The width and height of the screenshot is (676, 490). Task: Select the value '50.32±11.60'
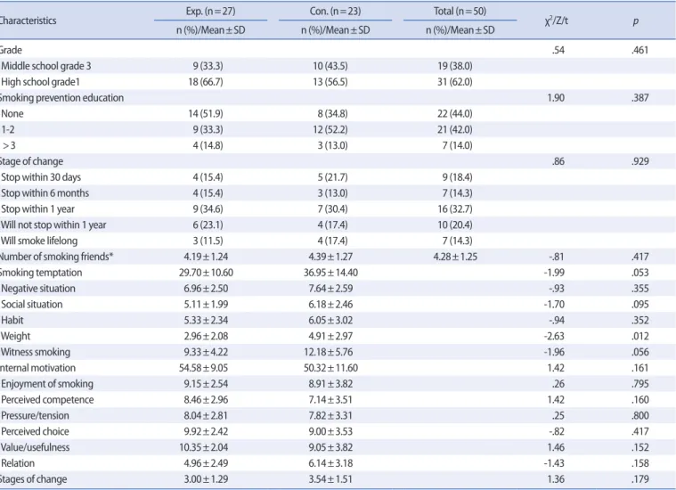330,368
